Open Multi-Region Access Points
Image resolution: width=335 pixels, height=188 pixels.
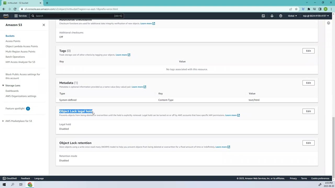20,51
